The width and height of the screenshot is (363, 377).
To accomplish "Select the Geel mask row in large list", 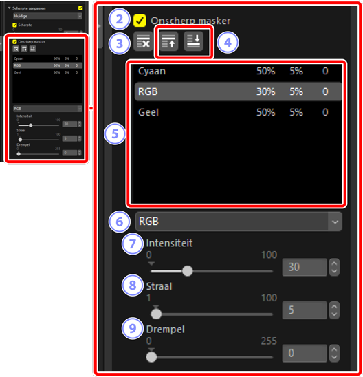I will pyautogui.click(x=239, y=112).
